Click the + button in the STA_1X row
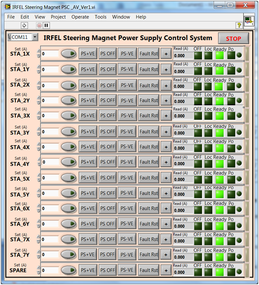The width and height of the screenshot is (259, 285). click(166, 54)
